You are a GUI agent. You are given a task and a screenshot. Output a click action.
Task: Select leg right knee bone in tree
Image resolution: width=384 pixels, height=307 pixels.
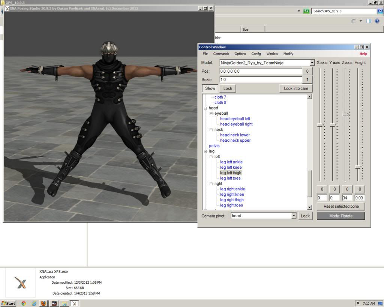pyautogui.click(x=232, y=195)
